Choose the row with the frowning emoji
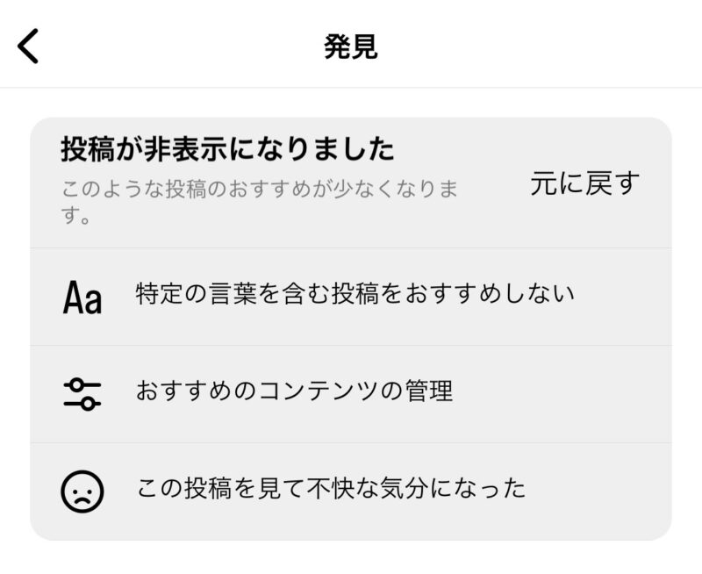 [x=351, y=491]
